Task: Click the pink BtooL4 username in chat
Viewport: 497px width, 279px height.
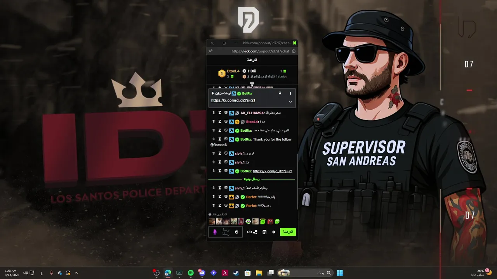Action: tap(252, 122)
